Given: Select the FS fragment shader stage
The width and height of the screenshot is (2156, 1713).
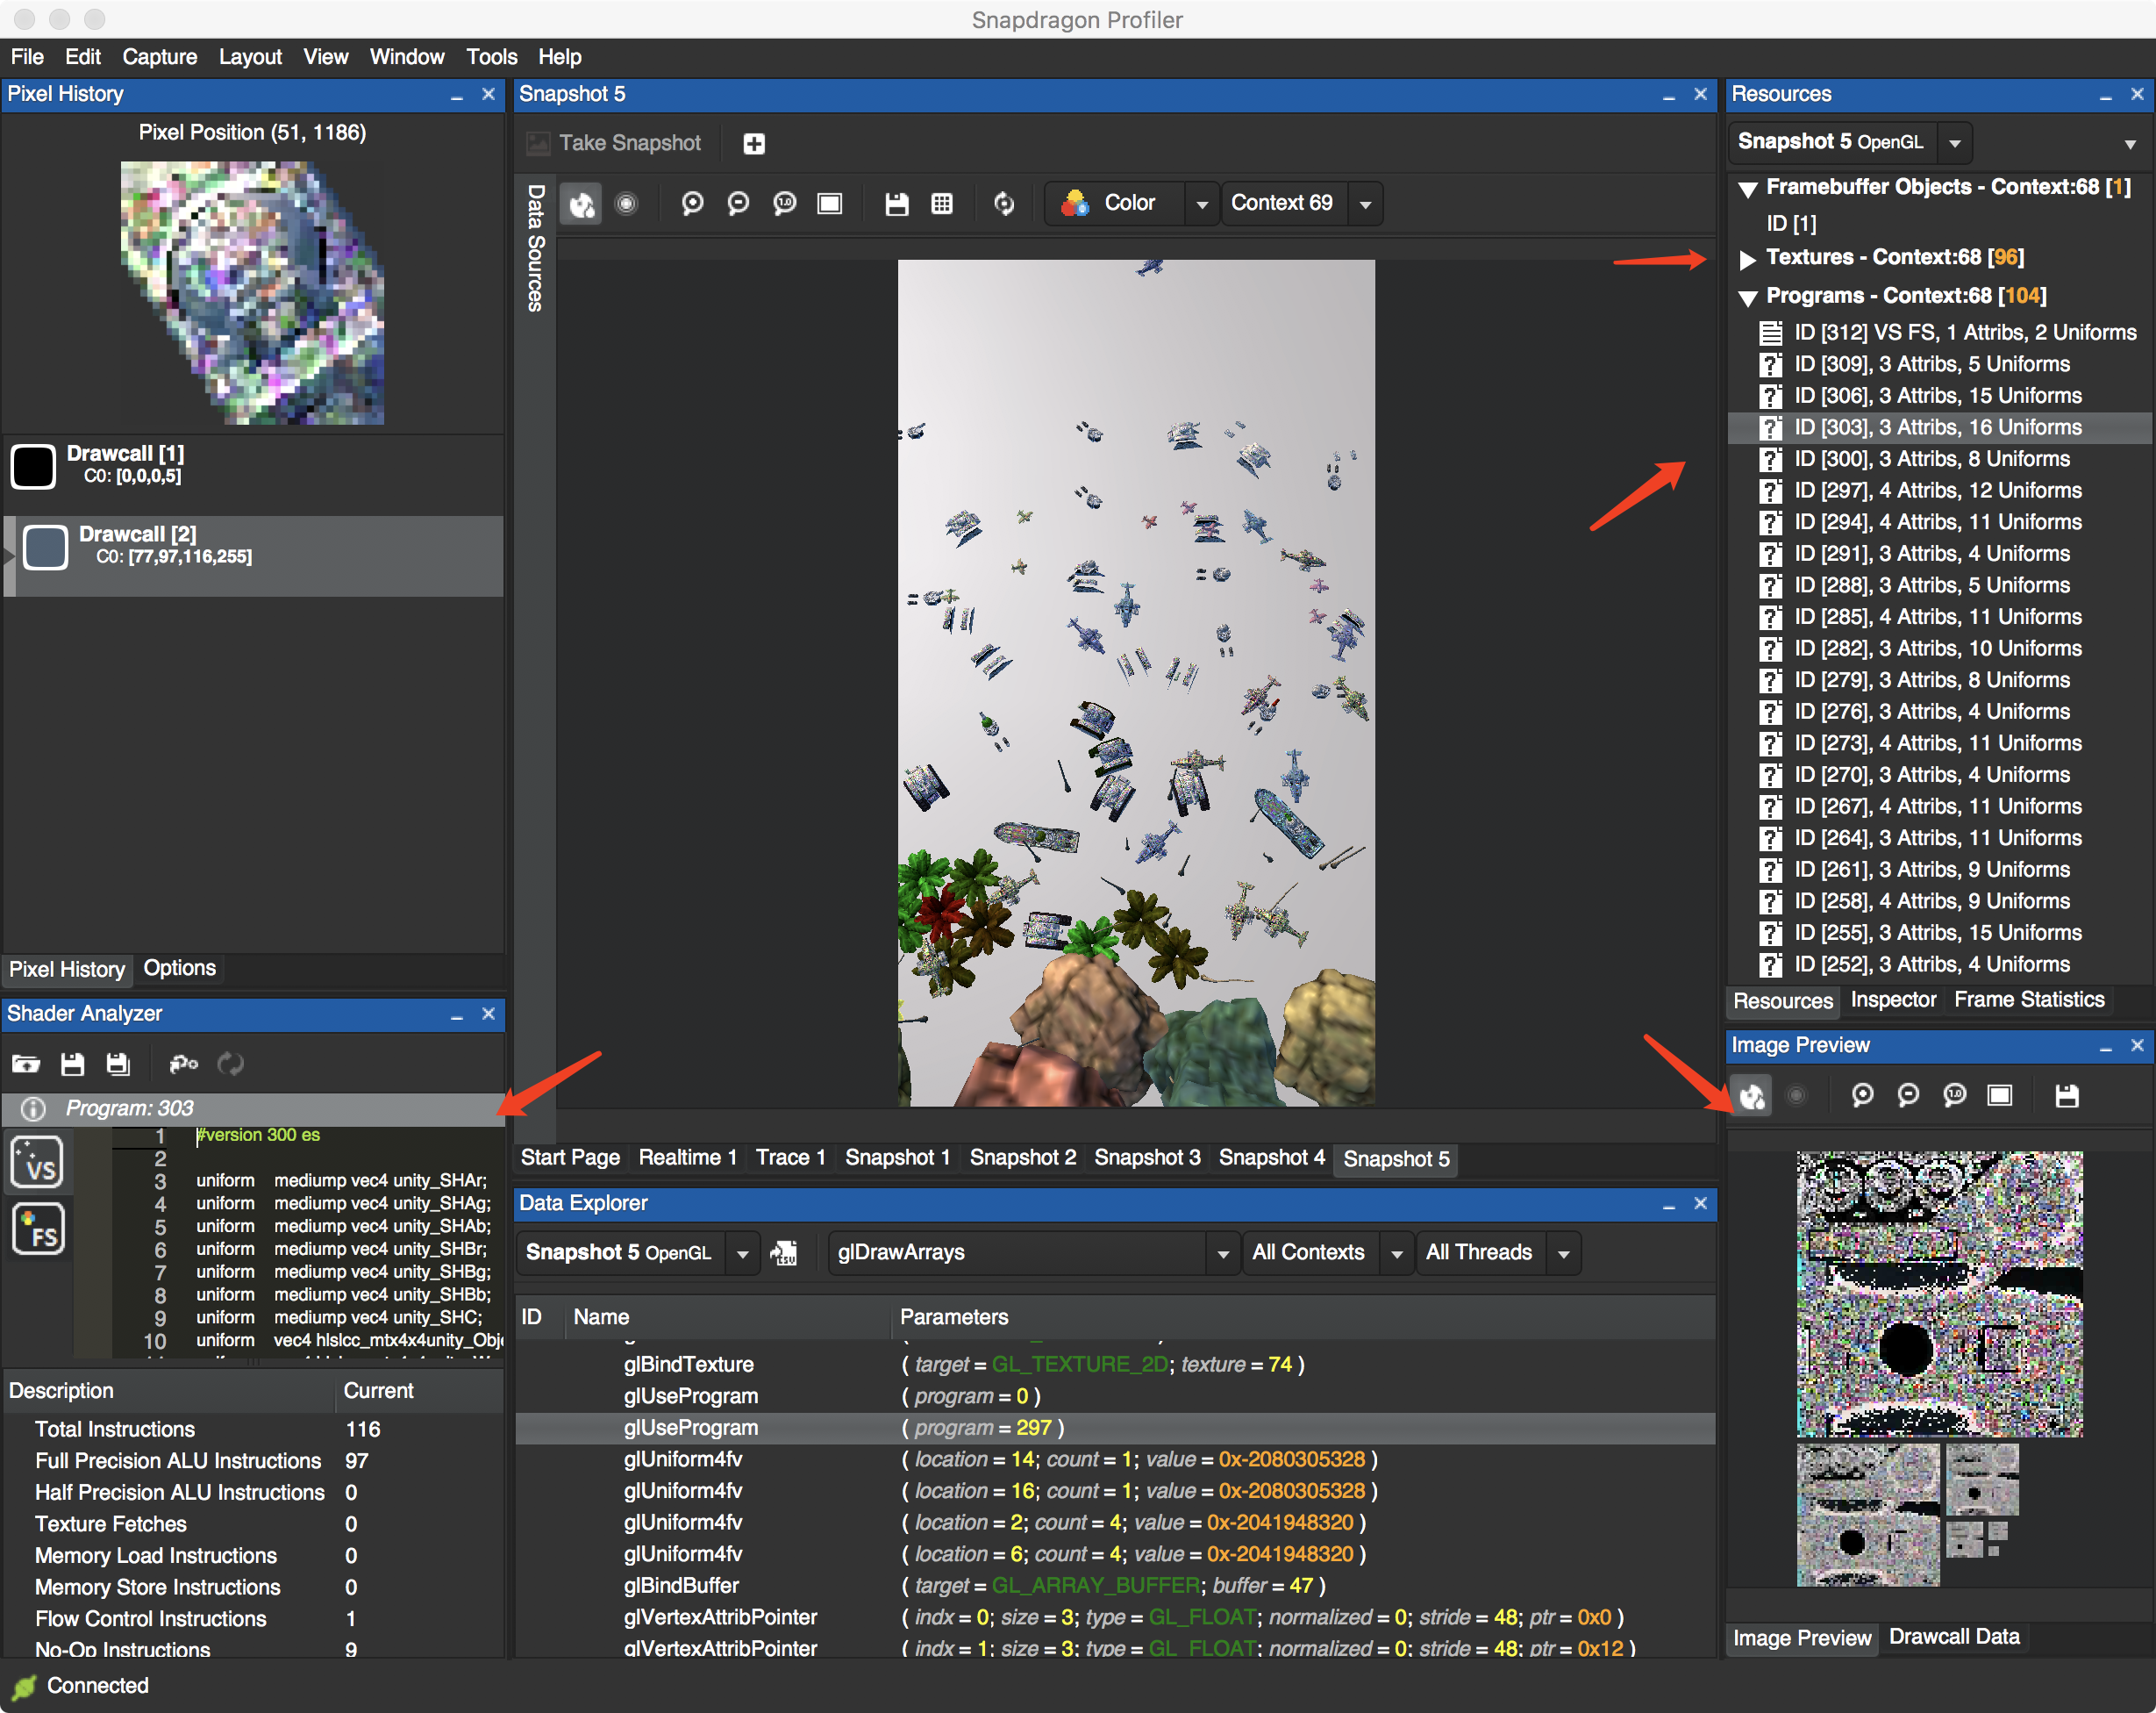Looking at the screenshot, I should point(37,1228).
